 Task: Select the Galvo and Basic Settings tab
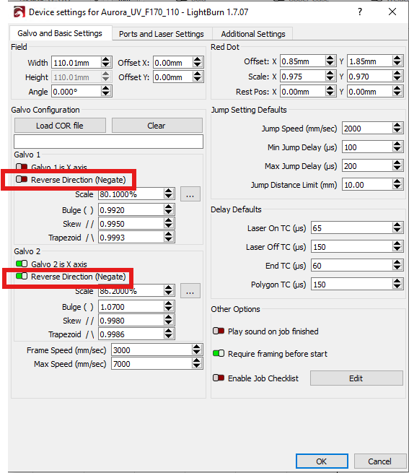pos(60,33)
